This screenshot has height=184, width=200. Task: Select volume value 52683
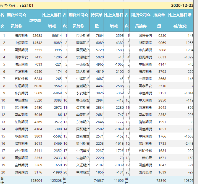click(x=37, y=35)
